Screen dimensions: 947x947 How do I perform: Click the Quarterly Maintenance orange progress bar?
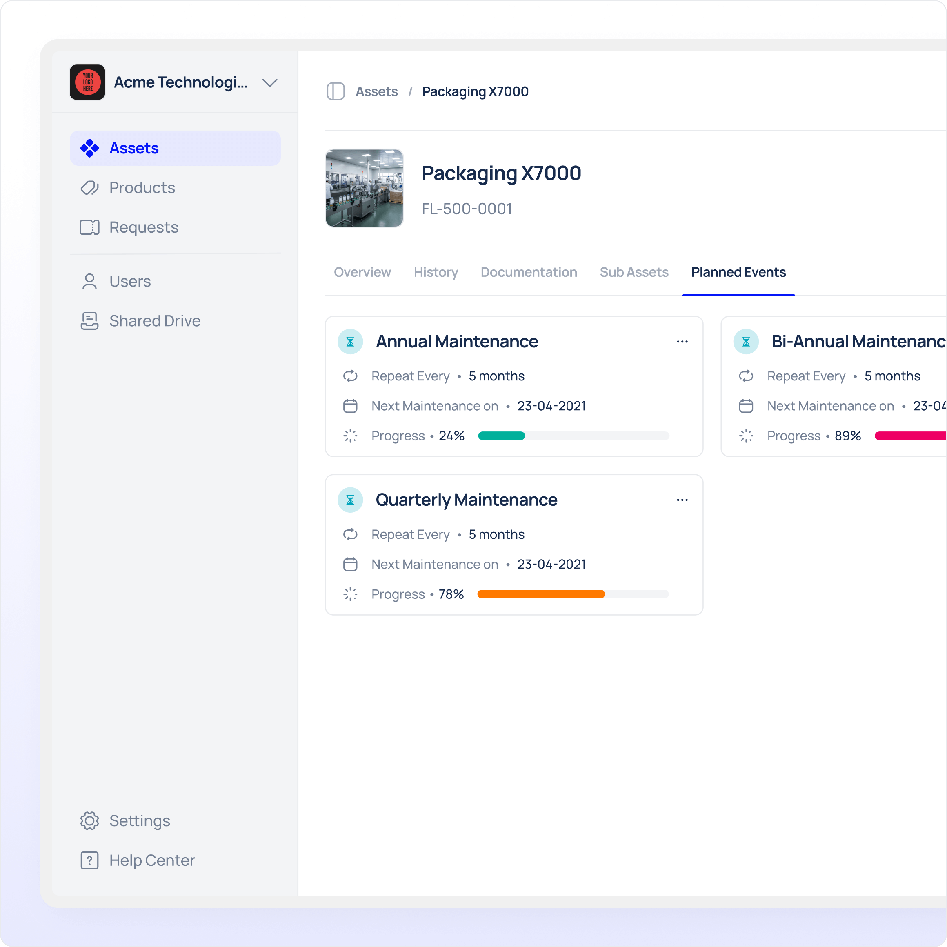541,594
